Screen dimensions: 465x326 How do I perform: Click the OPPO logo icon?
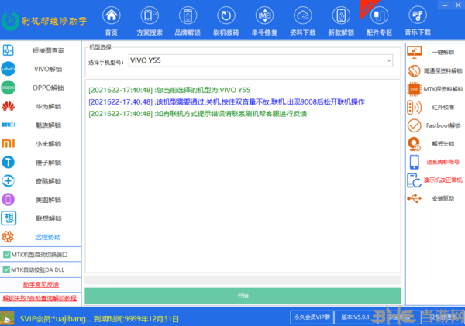point(9,88)
